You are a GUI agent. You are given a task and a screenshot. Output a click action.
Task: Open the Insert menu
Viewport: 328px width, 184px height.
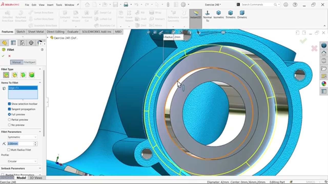(x=50, y=5)
